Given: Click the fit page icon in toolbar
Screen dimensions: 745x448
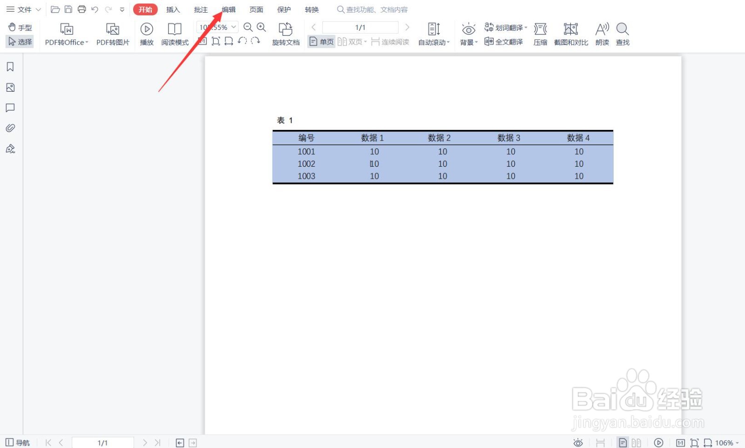Looking at the screenshot, I should [216, 41].
